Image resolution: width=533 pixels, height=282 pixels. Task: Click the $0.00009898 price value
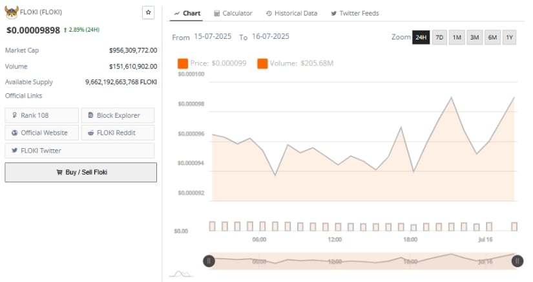click(x=34, y=30)
